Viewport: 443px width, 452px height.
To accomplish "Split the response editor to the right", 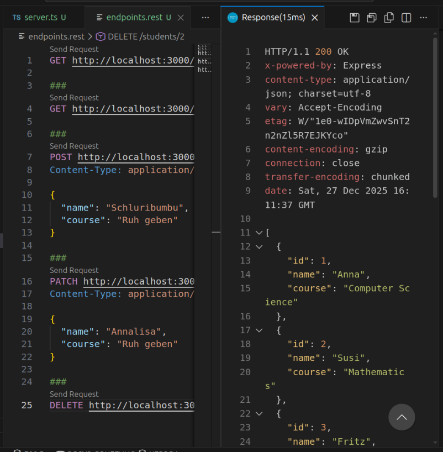I will (406, 18).
